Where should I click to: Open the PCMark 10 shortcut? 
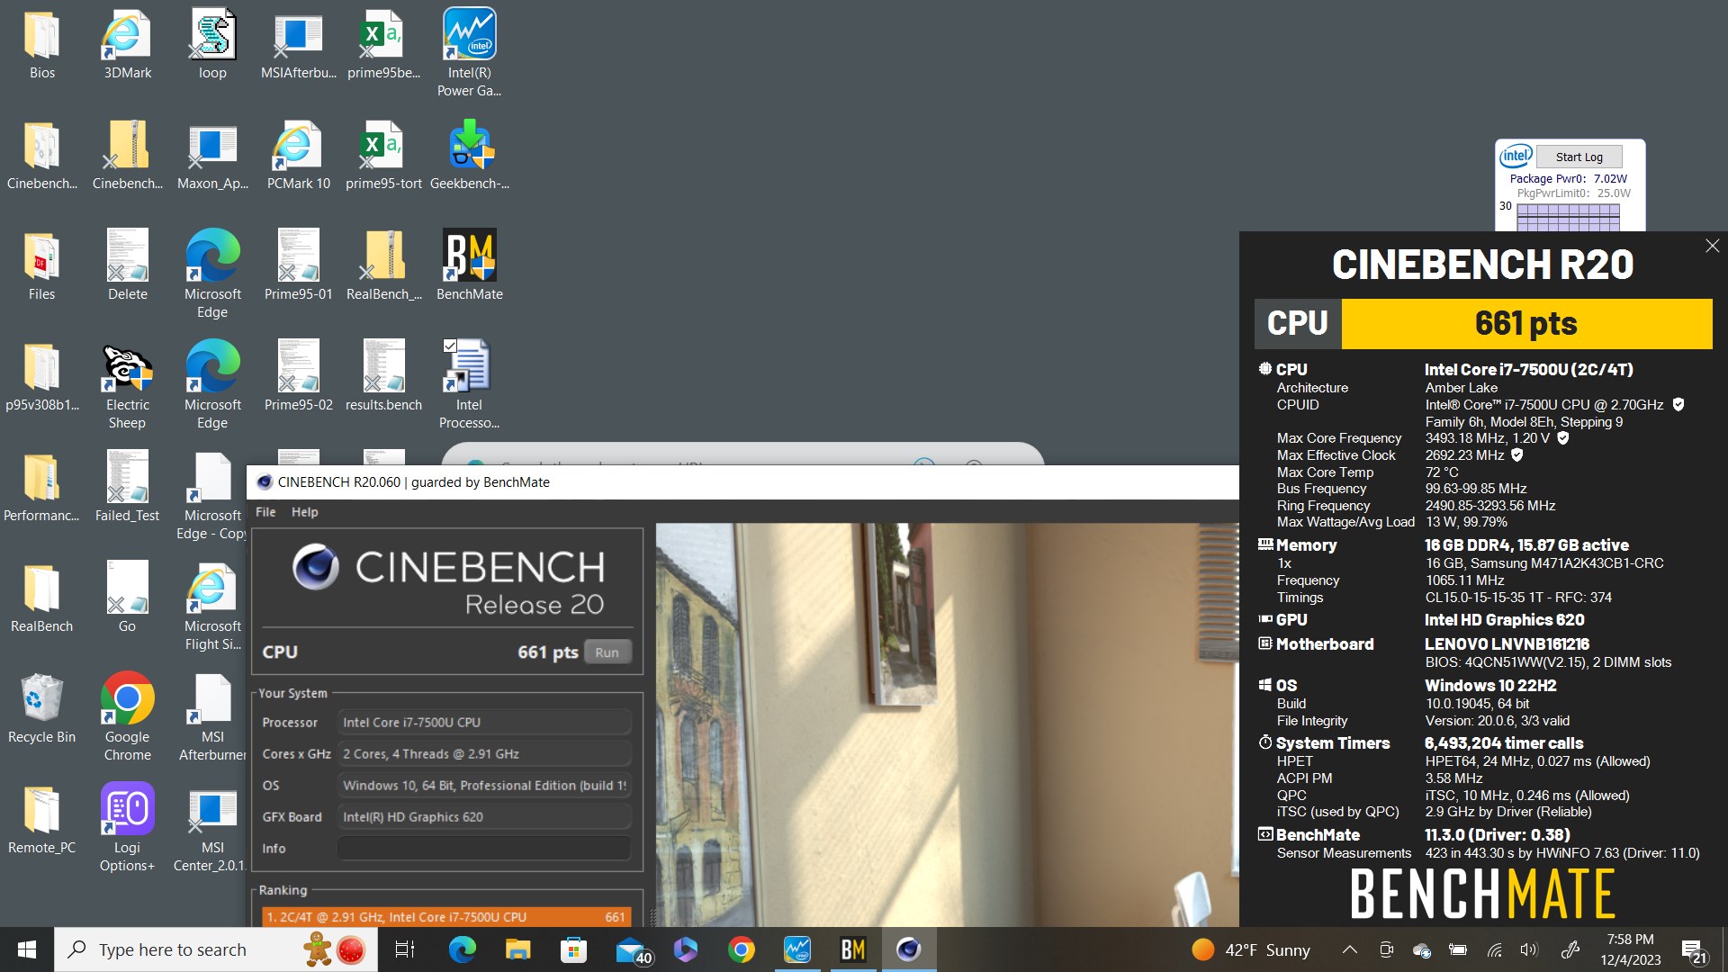coord(298,157)
